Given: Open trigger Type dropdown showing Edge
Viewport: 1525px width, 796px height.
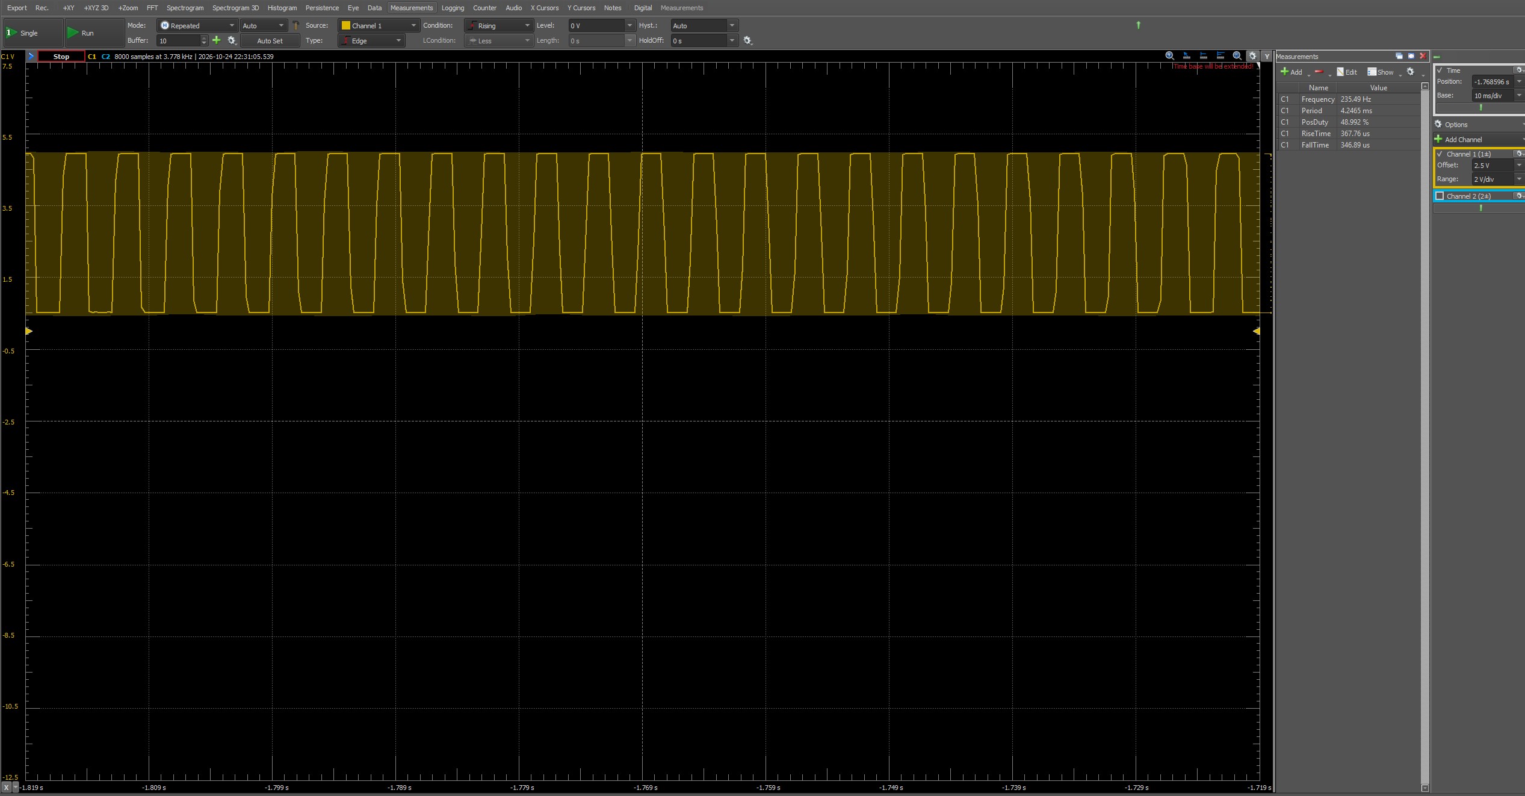Looking at the screenshot, I should [x=371, y=40].
